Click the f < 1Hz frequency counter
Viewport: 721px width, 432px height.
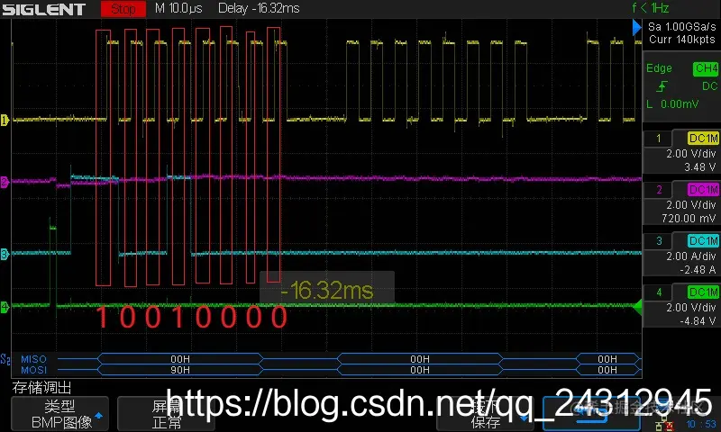point(650,8)
